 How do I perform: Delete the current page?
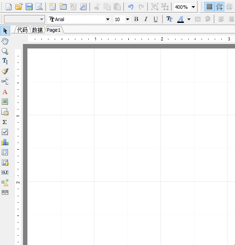pos(73,7)
